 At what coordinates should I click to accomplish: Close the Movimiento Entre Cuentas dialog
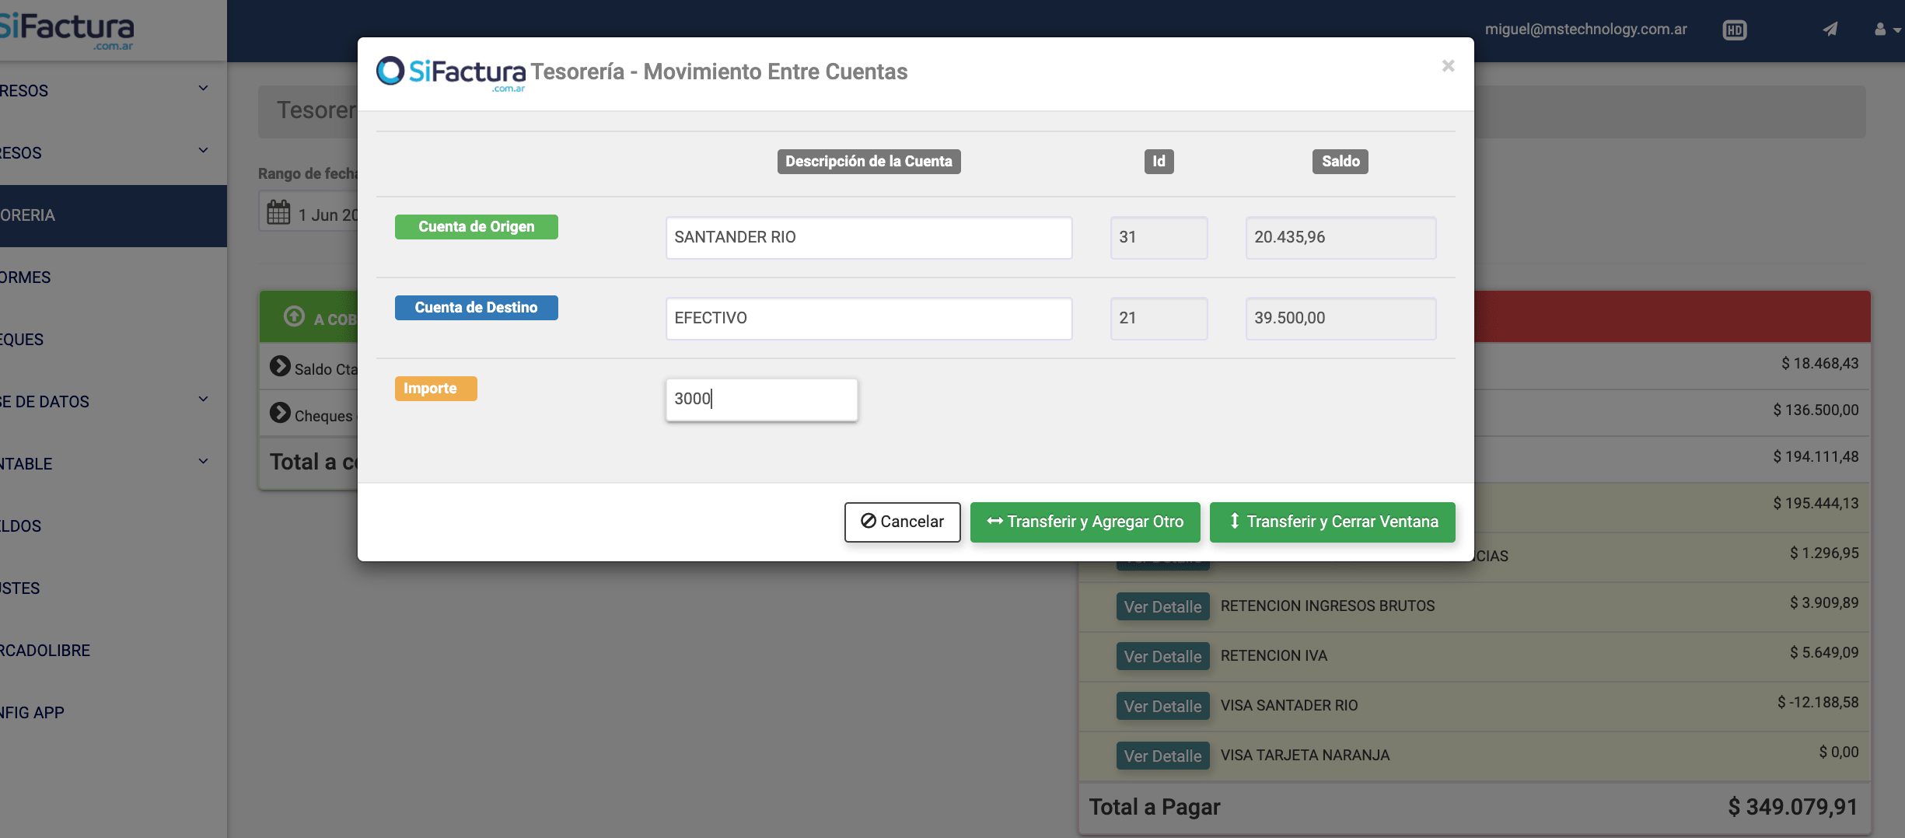[x=1447, y=66]
